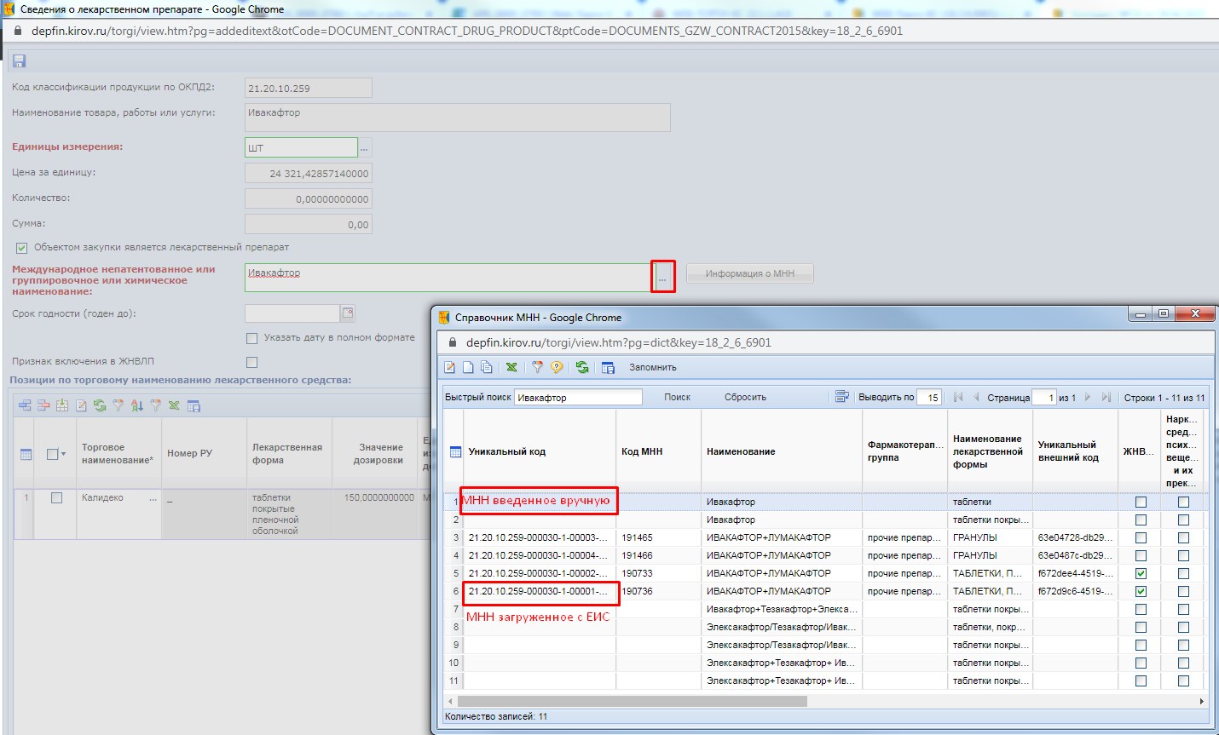The image size is (1219, 735).
Task: Click the 'Наименование' column header
Action: [x=740, y=451]
